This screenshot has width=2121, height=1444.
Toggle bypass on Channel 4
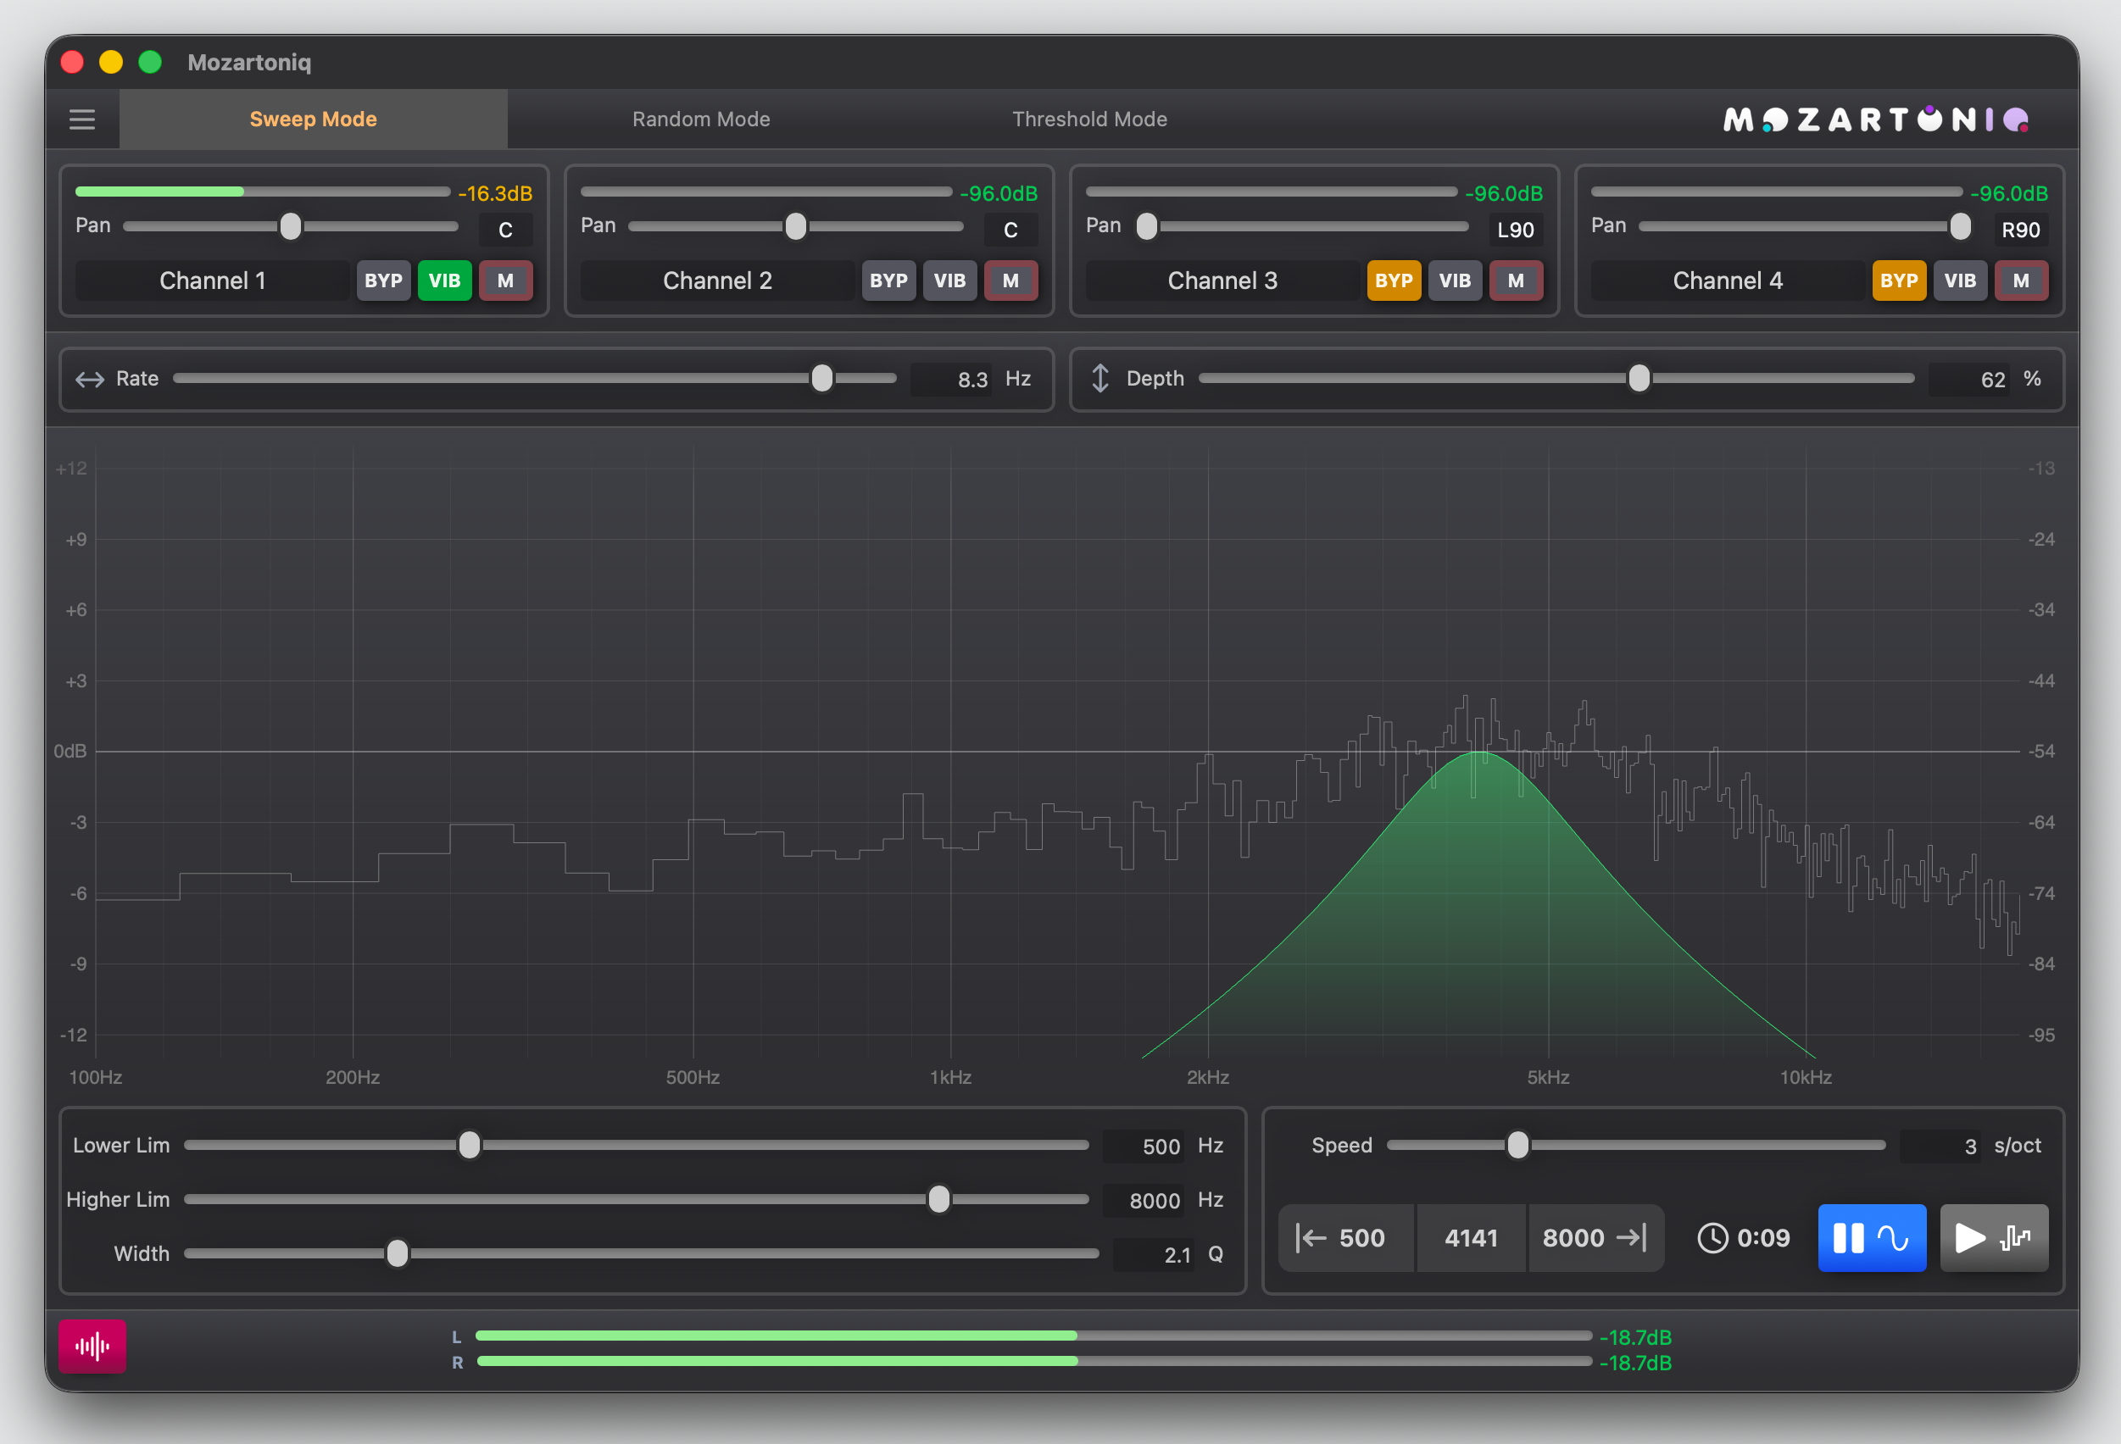[1898, 281]
